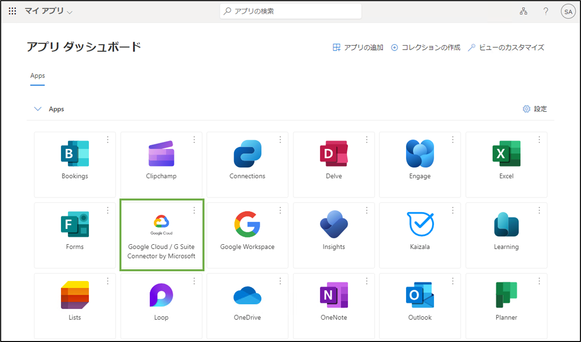Open more options for Insights tile
The image size is (581, 342).
coord(367,210)
